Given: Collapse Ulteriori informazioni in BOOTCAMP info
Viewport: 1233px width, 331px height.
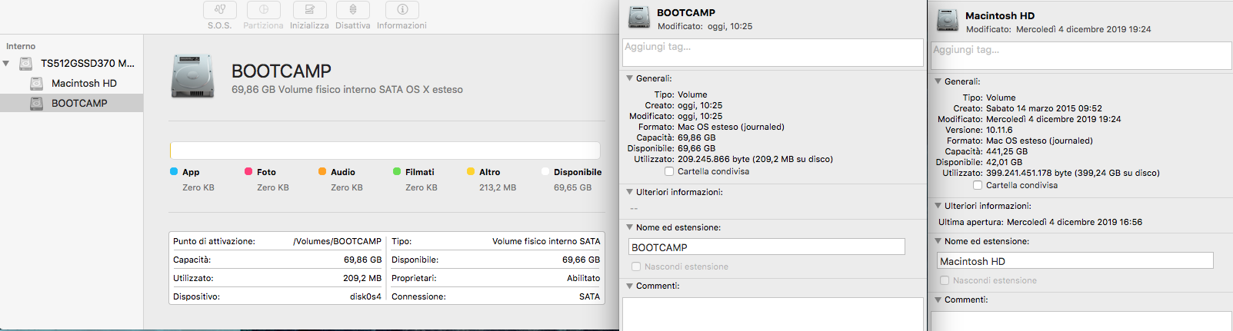Looking at the screenshot, I should [x=630, y=192].
